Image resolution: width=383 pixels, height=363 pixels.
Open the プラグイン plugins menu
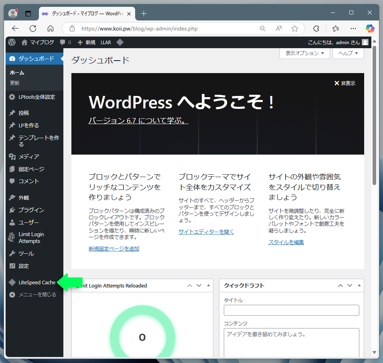click(34, 210)
